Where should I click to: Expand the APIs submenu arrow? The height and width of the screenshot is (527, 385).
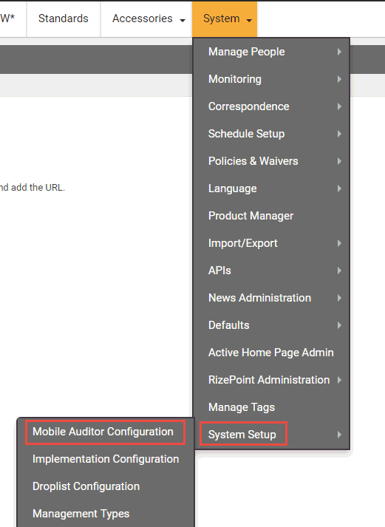coord(339,271)
